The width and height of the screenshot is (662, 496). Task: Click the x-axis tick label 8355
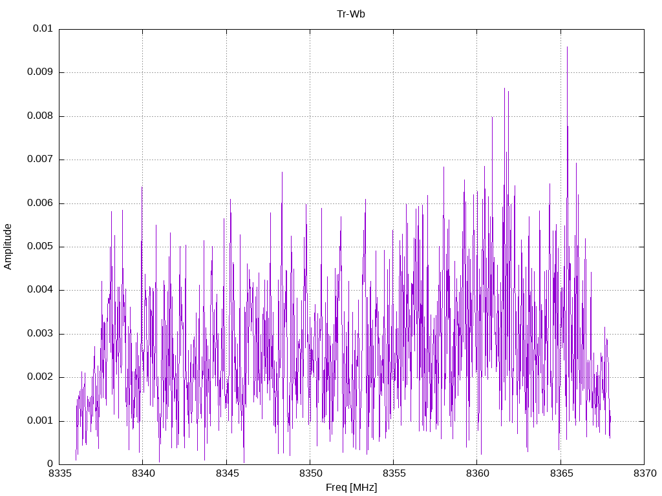tap(394, 473)
